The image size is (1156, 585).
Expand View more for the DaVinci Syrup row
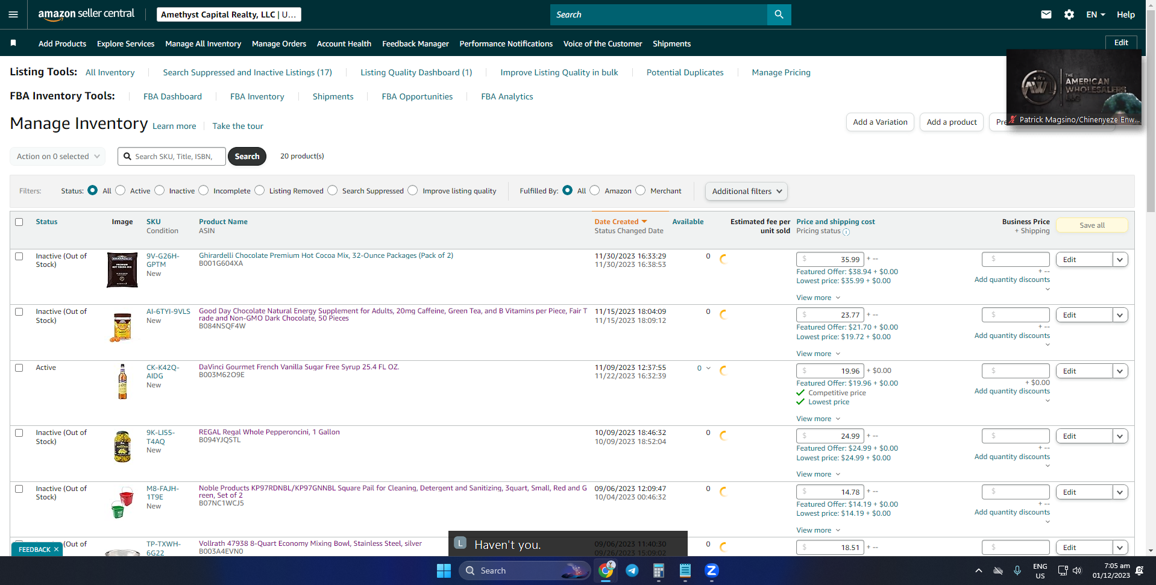point(818,419)
